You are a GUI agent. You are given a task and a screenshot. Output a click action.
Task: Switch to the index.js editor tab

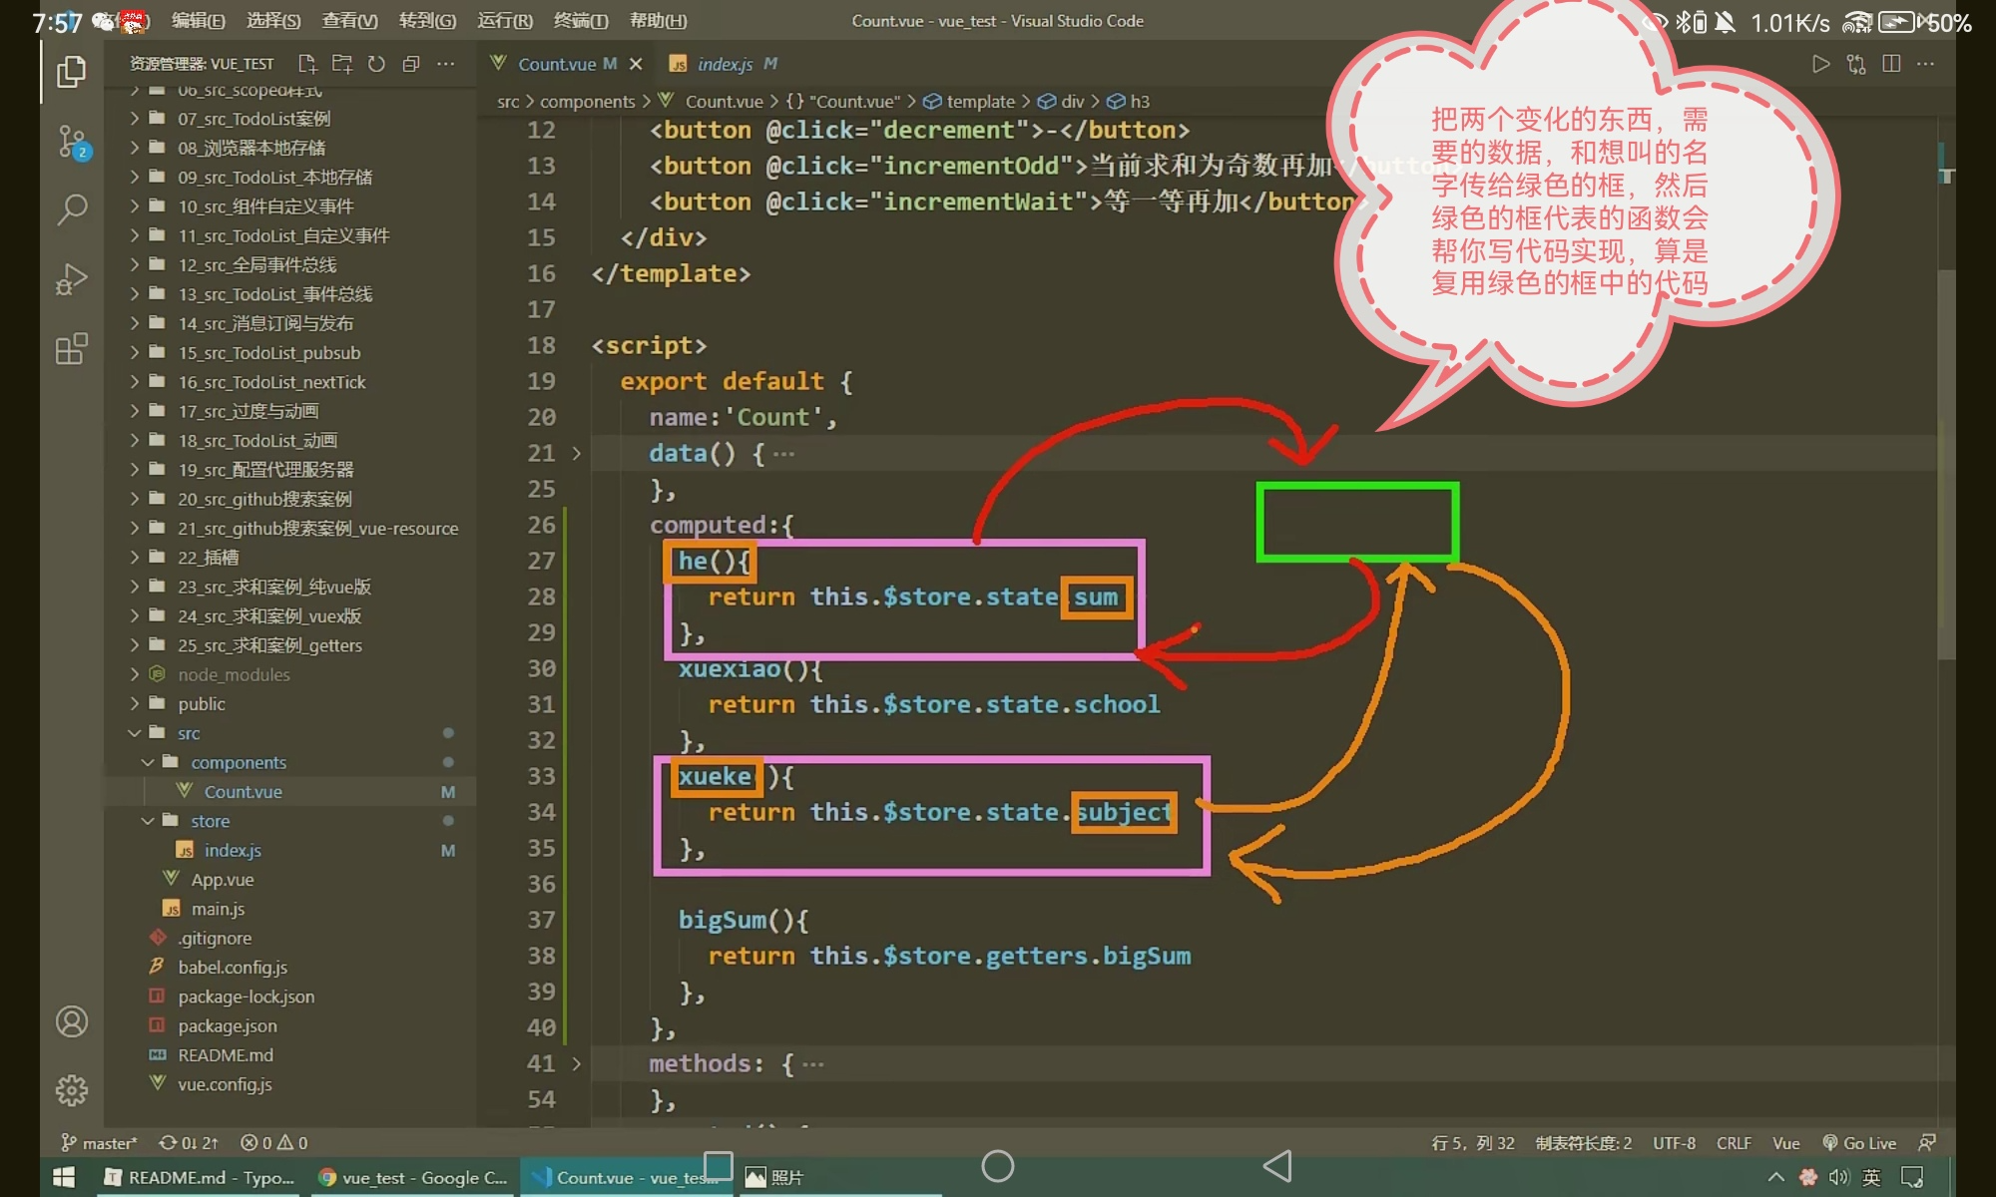tap(725, 64)
